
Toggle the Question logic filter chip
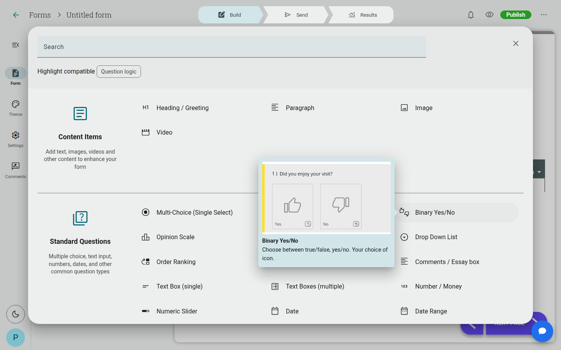pyautogui.click(x=119, y=72)
